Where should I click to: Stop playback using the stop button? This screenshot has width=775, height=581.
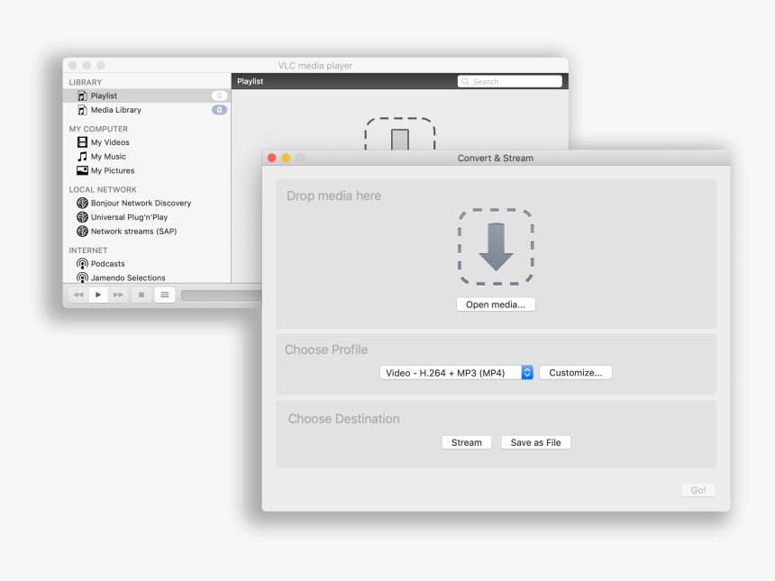point(141,294)
